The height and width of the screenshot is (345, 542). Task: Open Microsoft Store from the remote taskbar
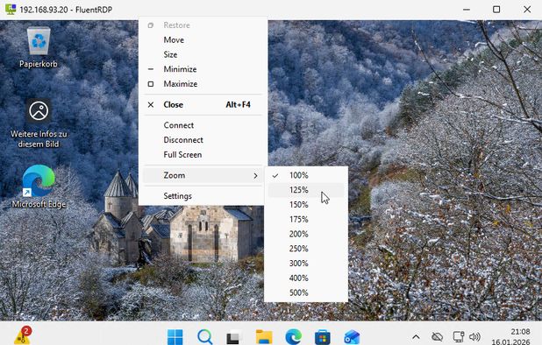point(323,337)
